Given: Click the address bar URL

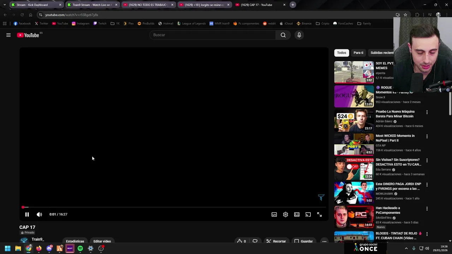Looking at the screenshot, I should coord(72,15).
